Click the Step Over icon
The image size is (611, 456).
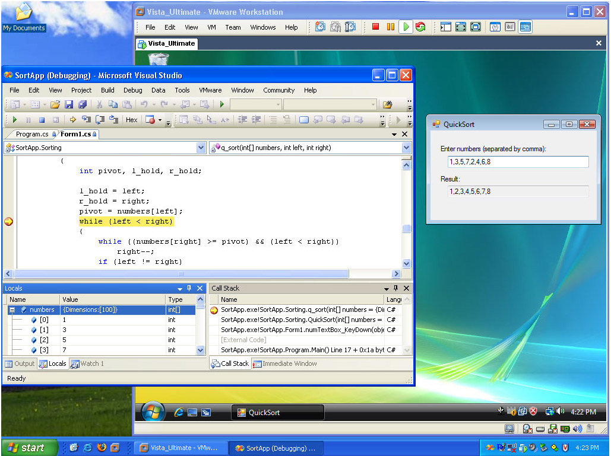pos(100,120)
